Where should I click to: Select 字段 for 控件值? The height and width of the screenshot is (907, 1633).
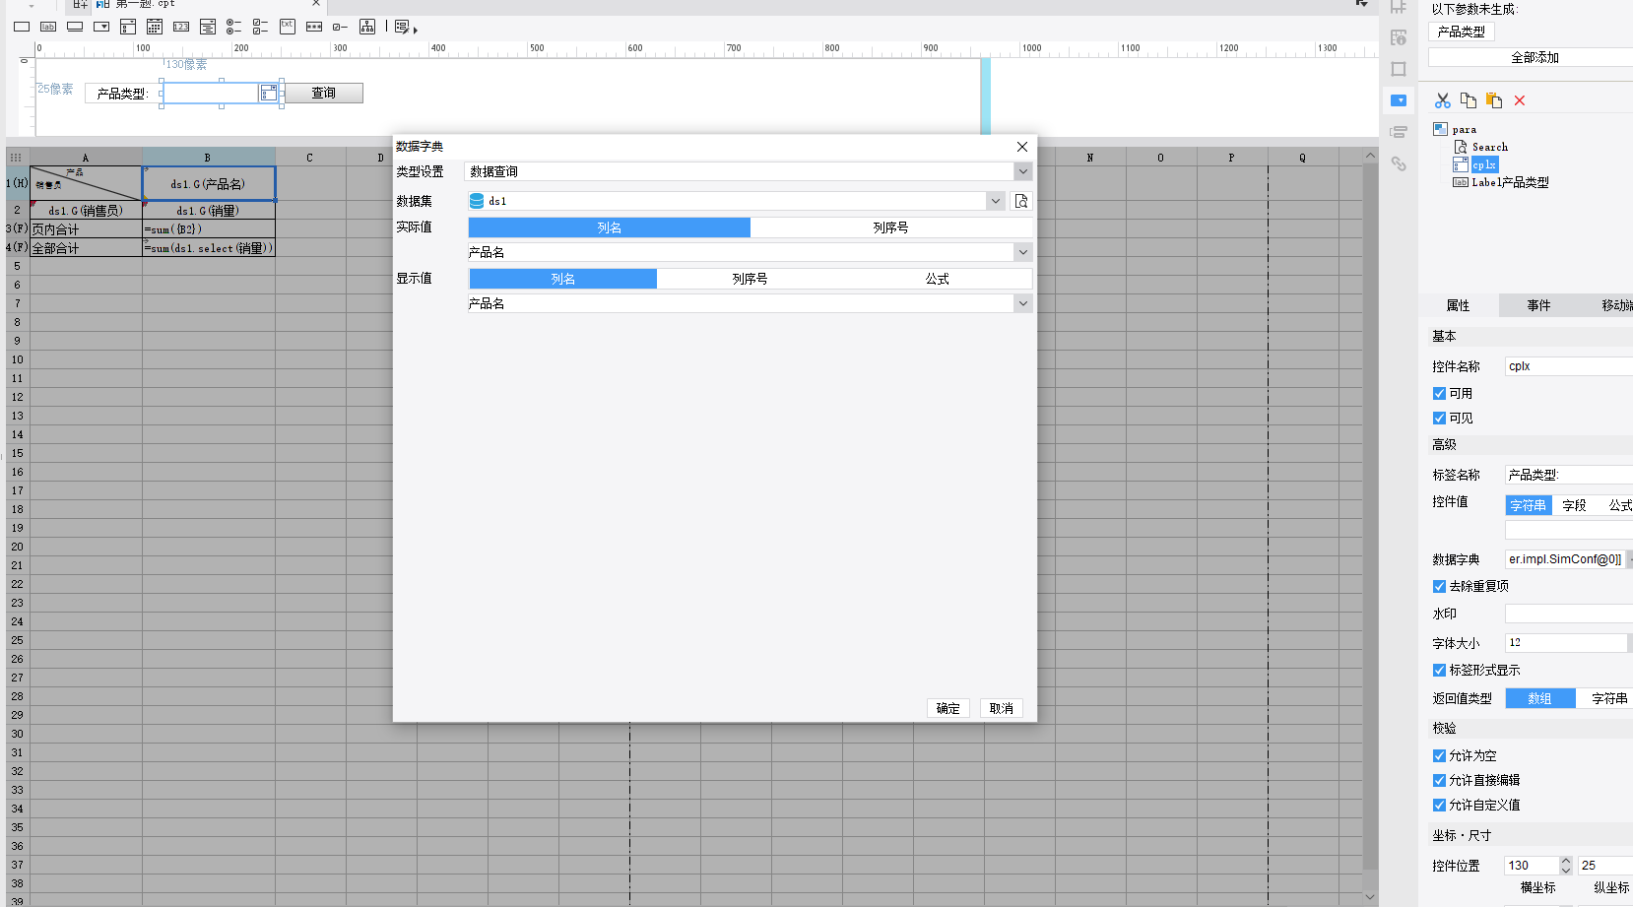pos(1575,505)
